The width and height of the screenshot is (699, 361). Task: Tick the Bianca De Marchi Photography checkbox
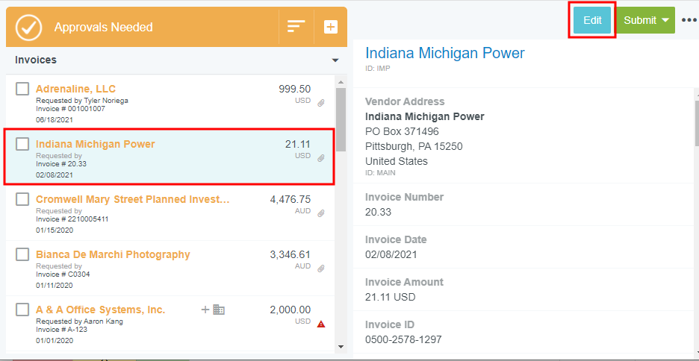coord(22,254)
